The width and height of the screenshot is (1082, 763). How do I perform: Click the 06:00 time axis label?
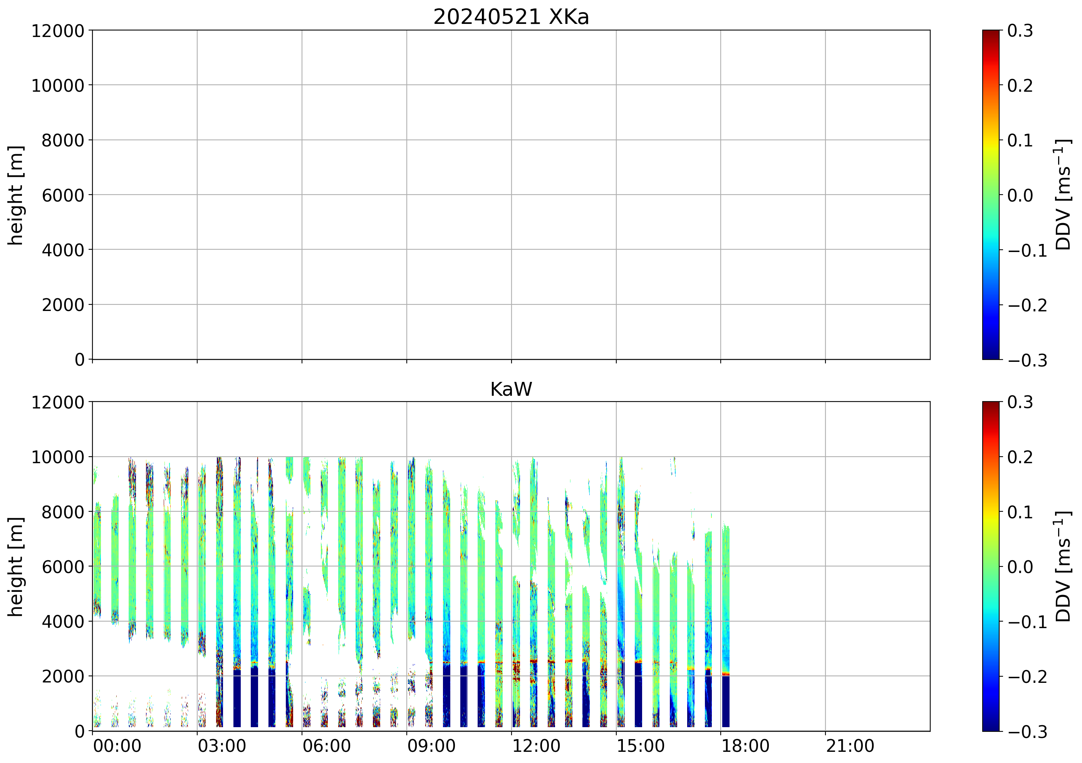pos(326,746)
